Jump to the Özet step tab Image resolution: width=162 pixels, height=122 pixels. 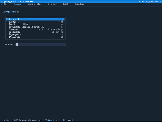[x=66, y=4]
